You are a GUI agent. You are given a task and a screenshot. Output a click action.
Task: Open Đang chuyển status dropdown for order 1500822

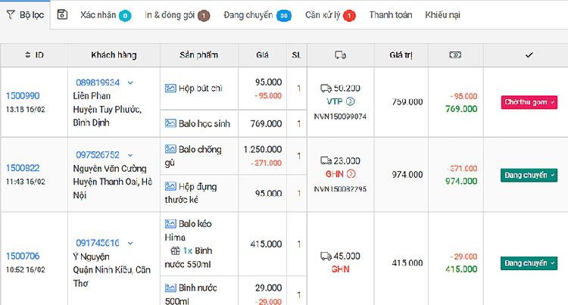529,176
